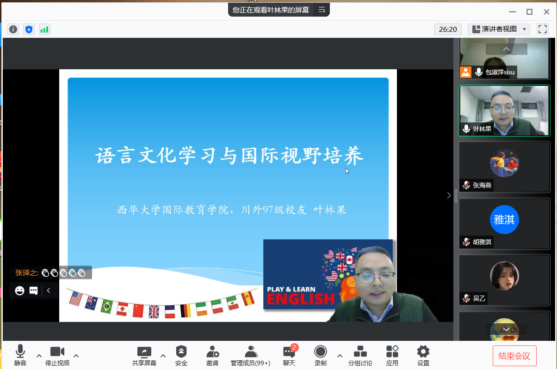
Task: Click the blue encryption shield icon
Action: (x=29, y=30)
